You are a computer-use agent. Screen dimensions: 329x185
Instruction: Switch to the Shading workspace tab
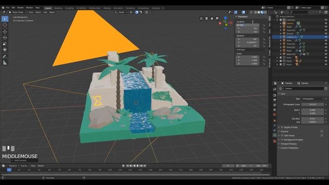point(107,8)
